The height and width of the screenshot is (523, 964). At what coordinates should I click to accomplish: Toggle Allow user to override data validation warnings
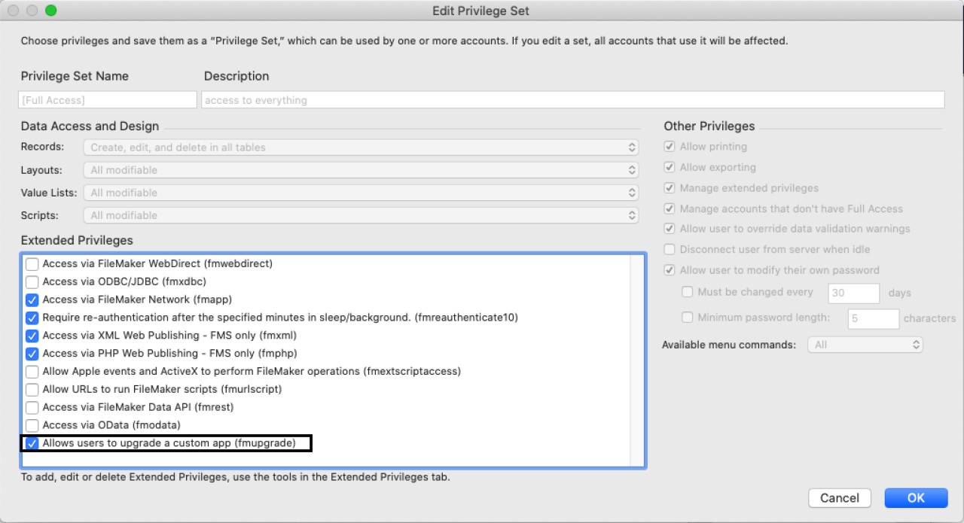(x=670, y=229)
